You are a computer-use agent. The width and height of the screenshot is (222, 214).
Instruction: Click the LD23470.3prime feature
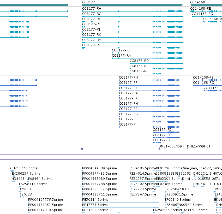pyautogui.click(x=194, y=210)
